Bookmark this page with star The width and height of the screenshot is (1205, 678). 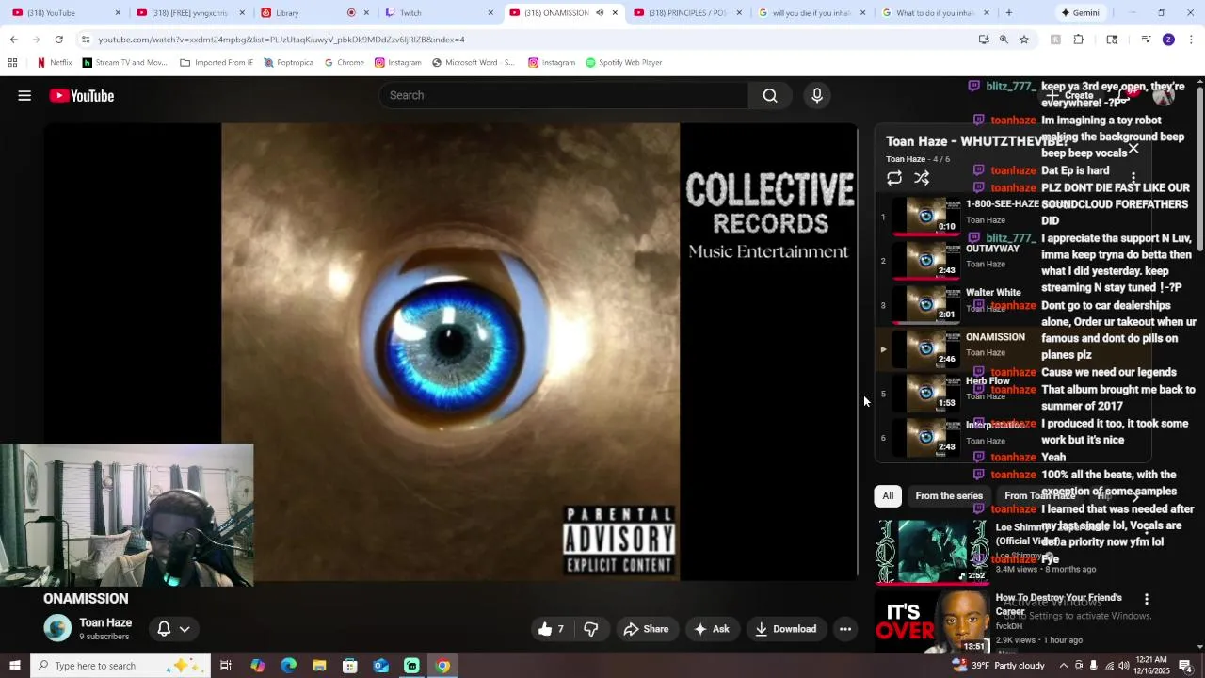point(1024,40)
